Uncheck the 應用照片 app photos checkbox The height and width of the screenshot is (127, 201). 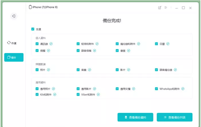[37, 89]
